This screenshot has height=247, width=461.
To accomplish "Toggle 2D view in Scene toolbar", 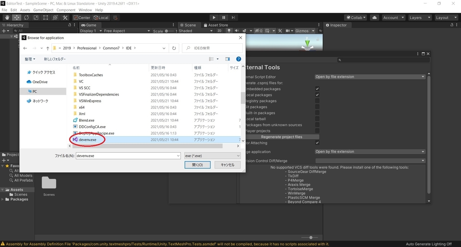I will [219, 31].
